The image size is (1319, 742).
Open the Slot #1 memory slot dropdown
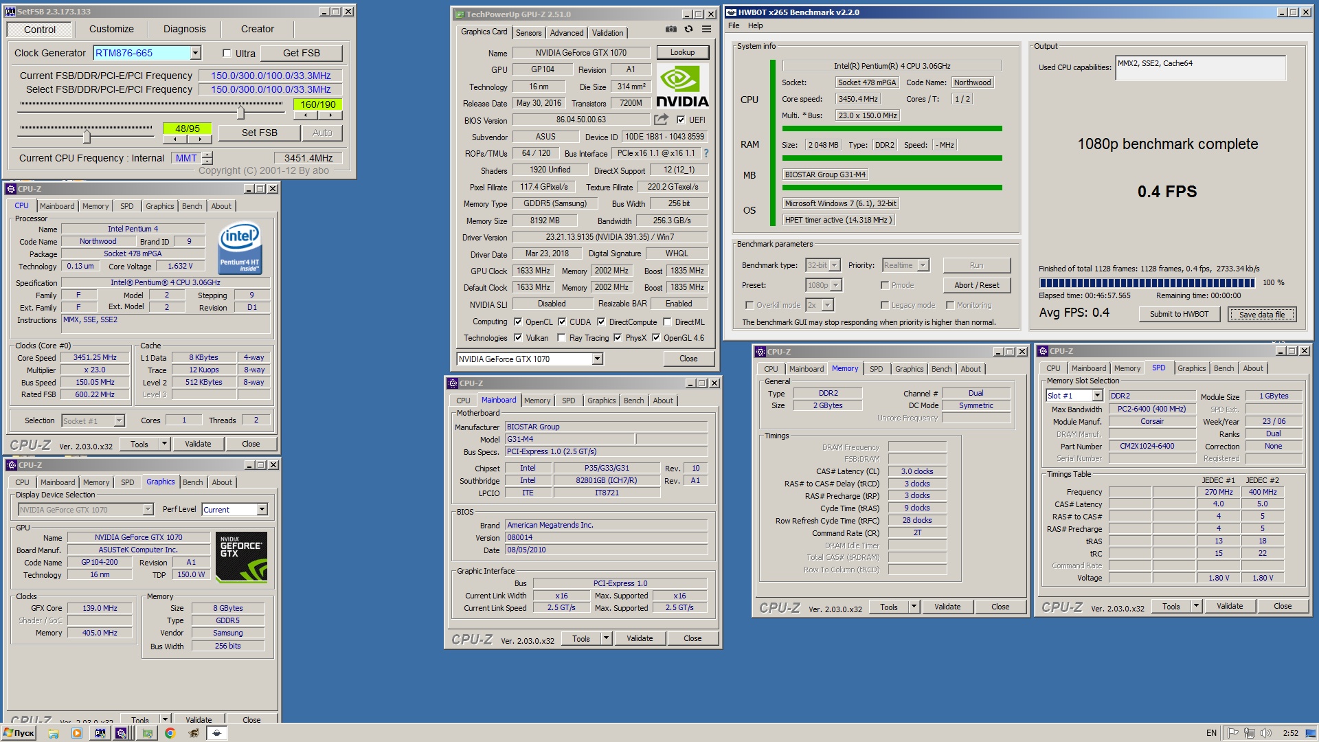click(1097, 396)
